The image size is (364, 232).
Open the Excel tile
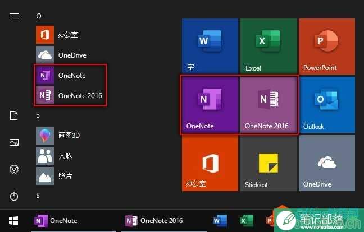pyautogui.click(x=269, y=46)
